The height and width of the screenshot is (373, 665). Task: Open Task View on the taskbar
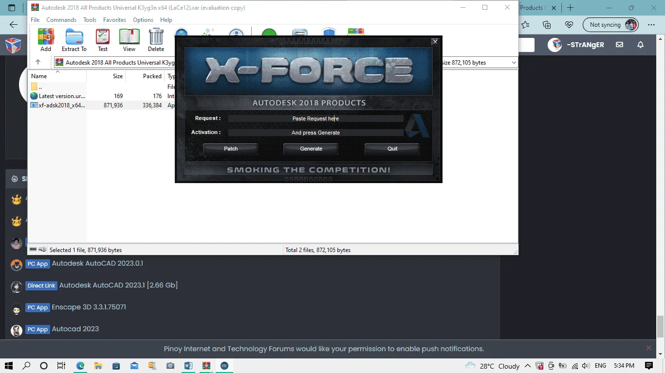tap(61, 366)
